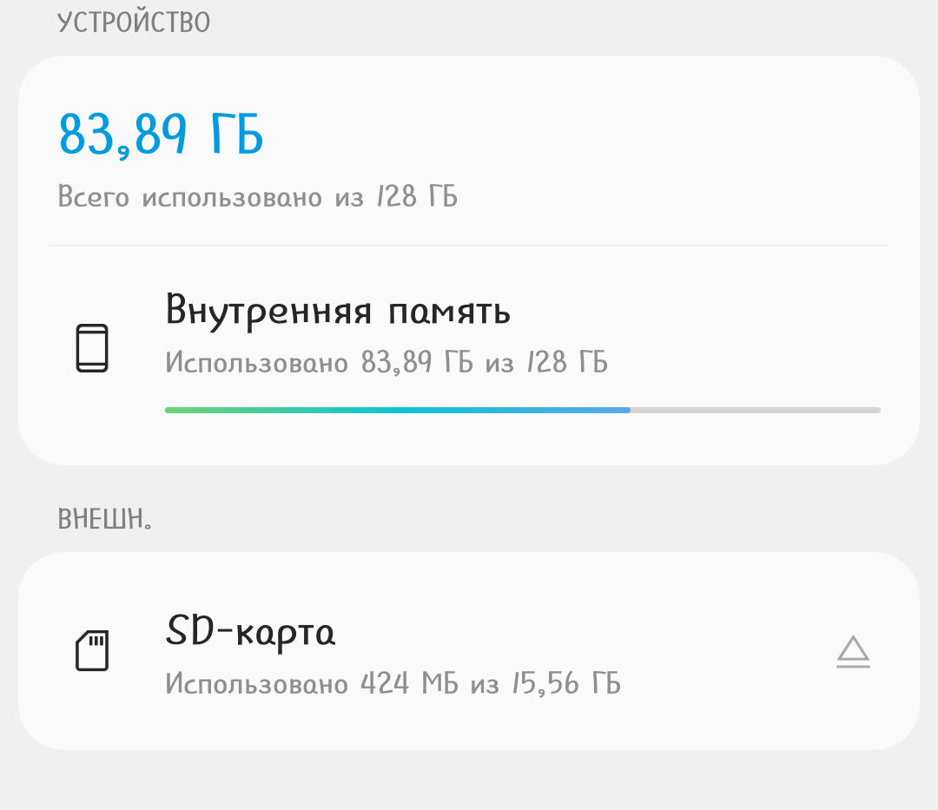Click the gray unused portion of storage bar

(x=756, y=410)
